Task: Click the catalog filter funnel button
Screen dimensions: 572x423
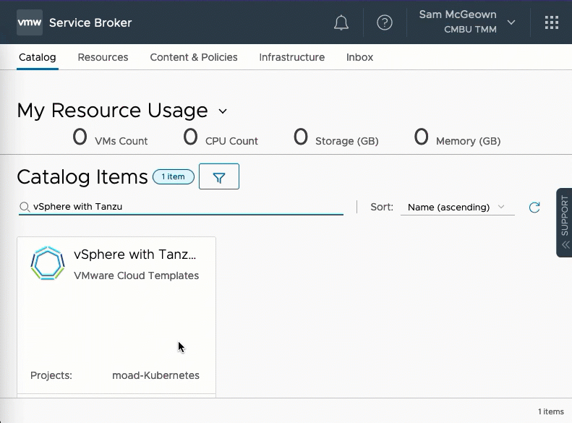Action: (219, 177)
